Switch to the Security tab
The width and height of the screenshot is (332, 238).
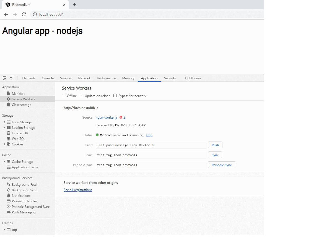point(170,78)
